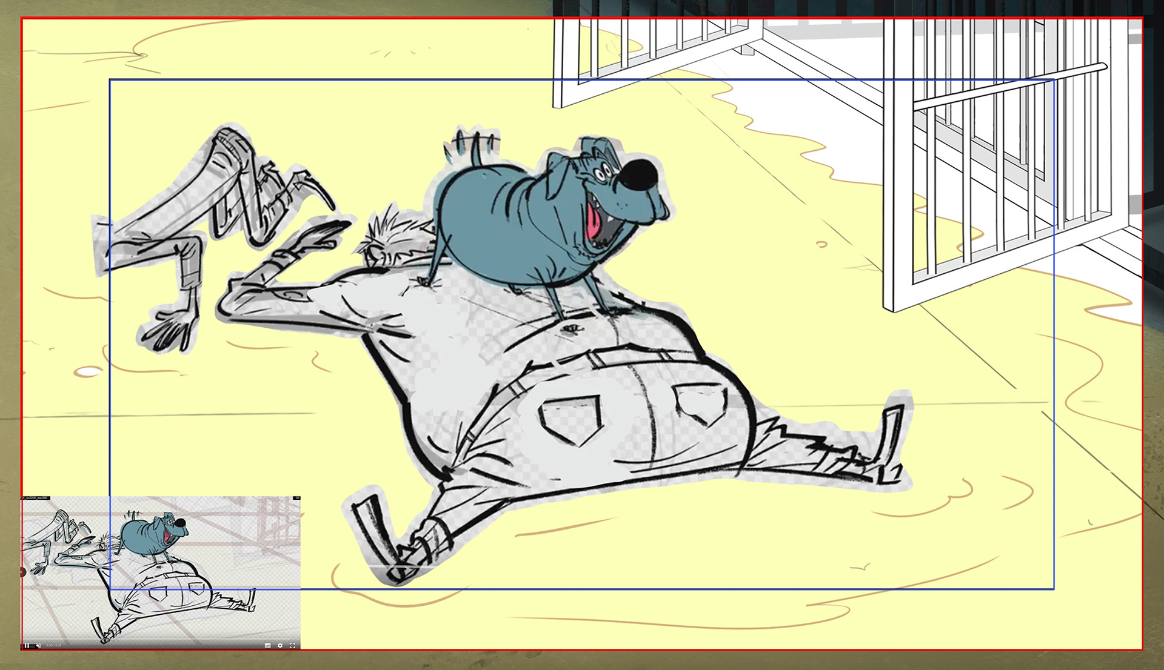Click the inset video's elapsed time readout

(54, 645)
